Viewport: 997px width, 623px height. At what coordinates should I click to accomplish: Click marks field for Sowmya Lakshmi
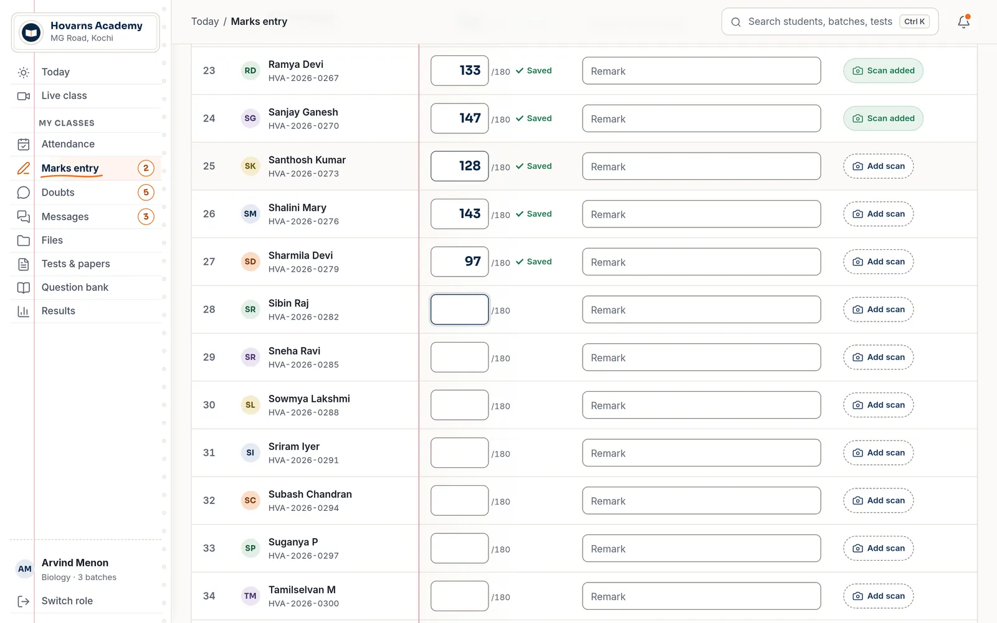460,405
